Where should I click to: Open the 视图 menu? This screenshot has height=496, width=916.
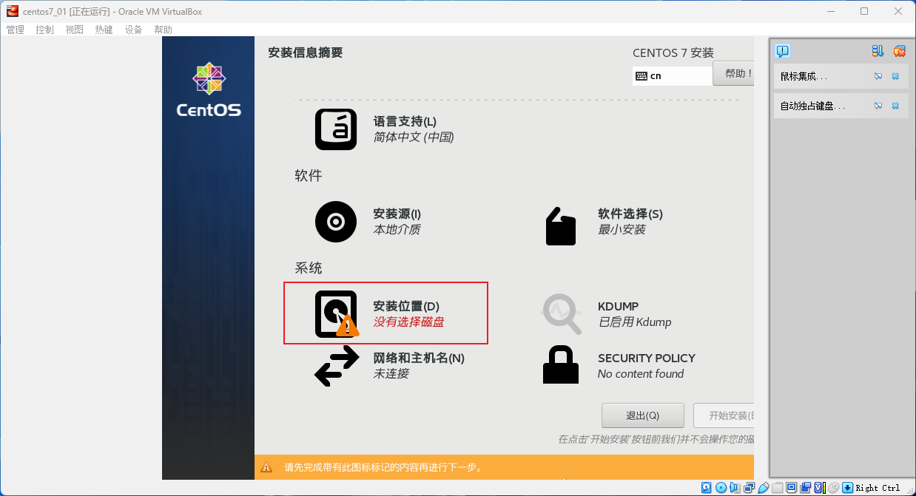tap(74, 30)
